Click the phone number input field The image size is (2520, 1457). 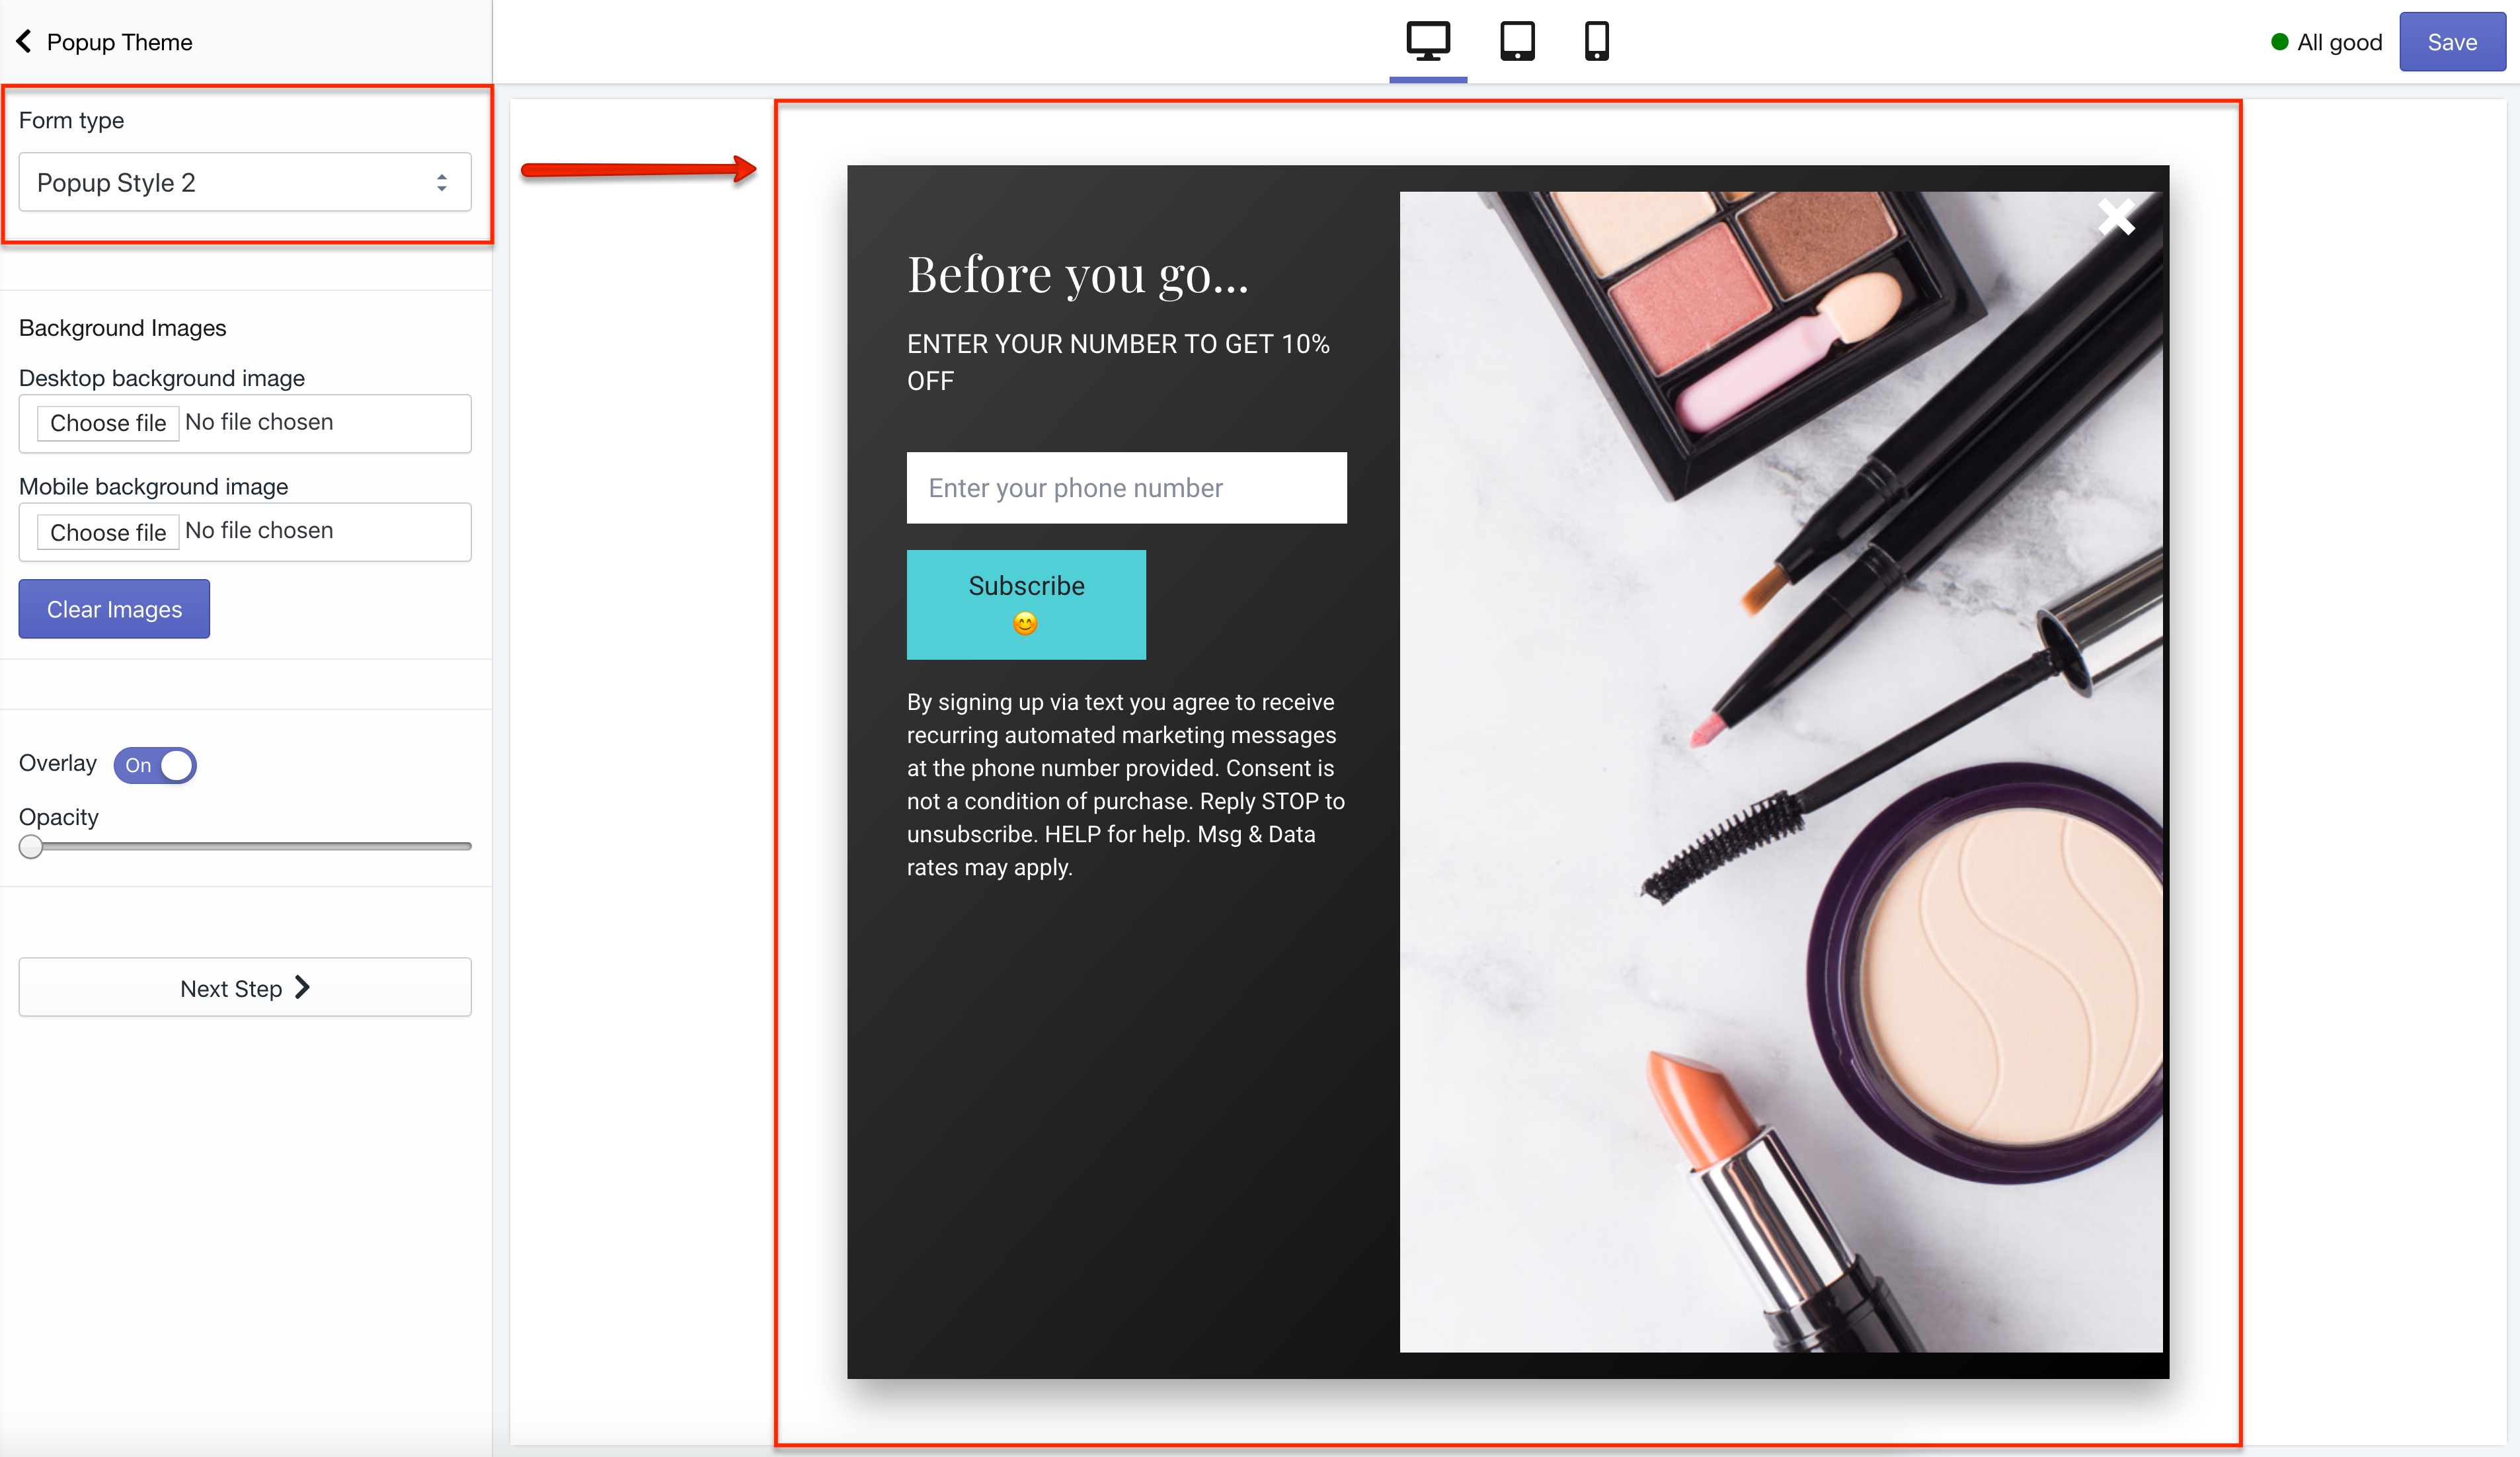[x=1126, y=488]
